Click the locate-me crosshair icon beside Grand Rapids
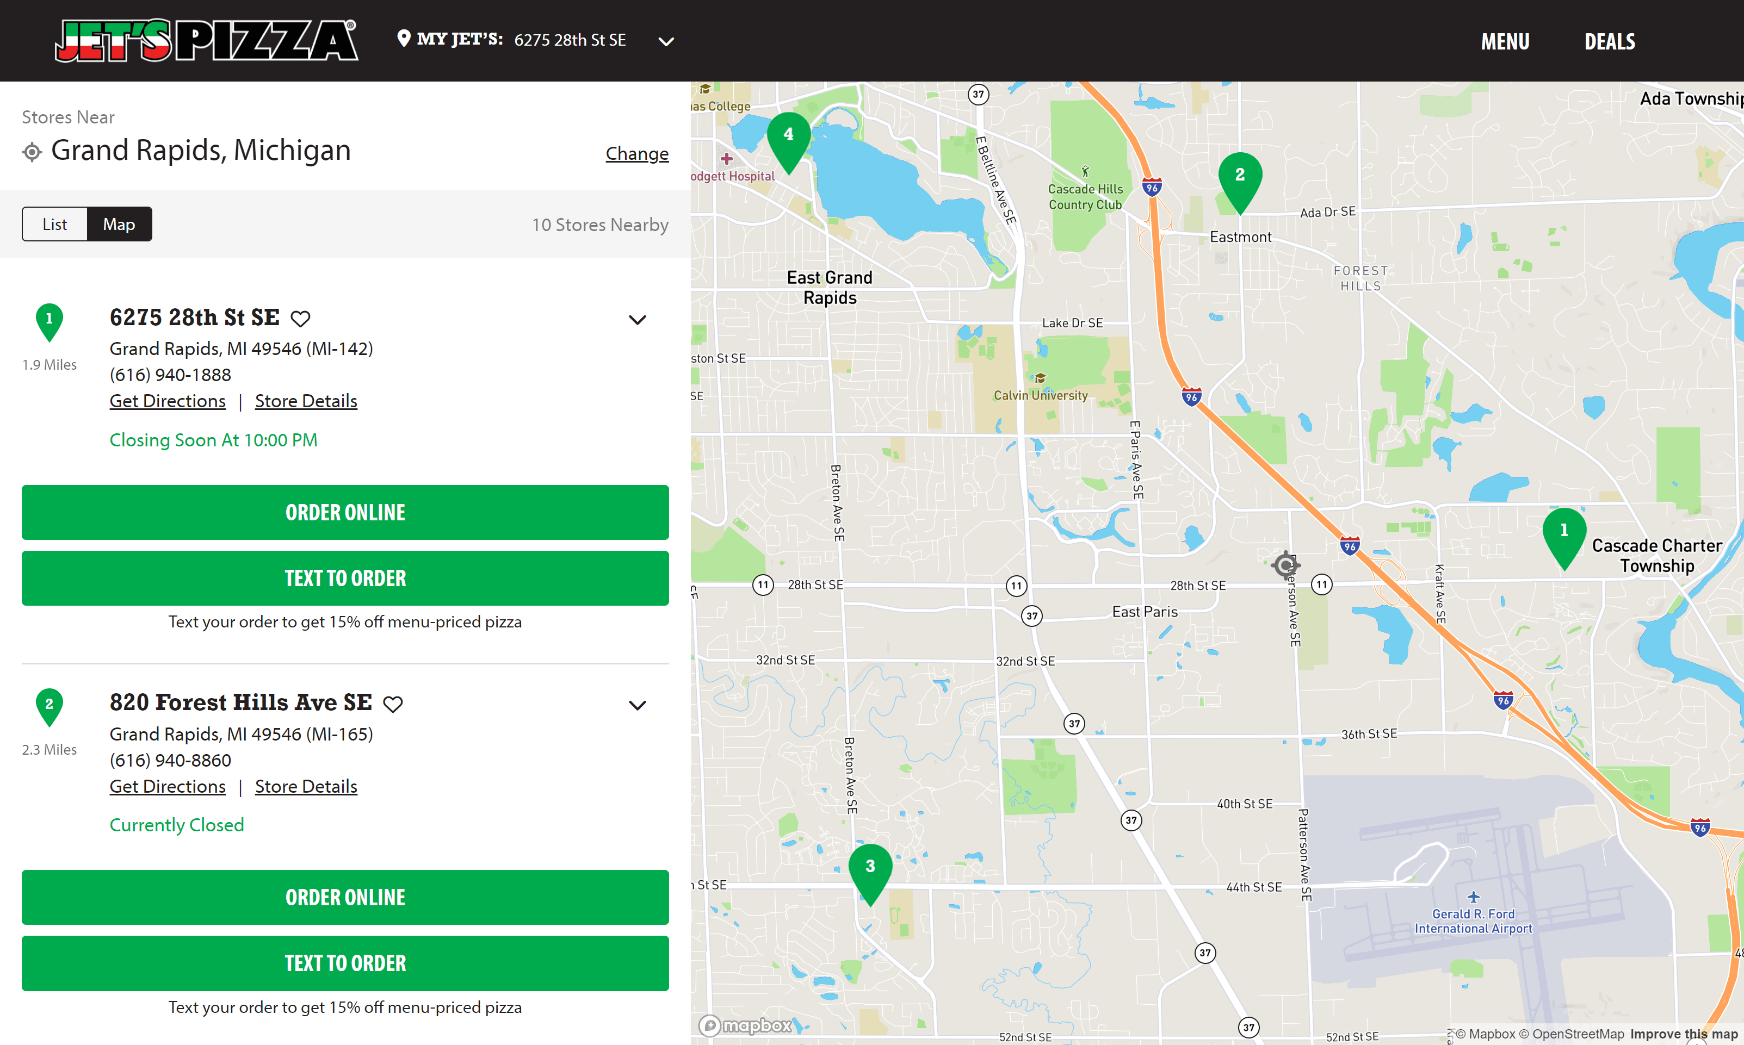 pyautogui.click(x=32, y=151)
